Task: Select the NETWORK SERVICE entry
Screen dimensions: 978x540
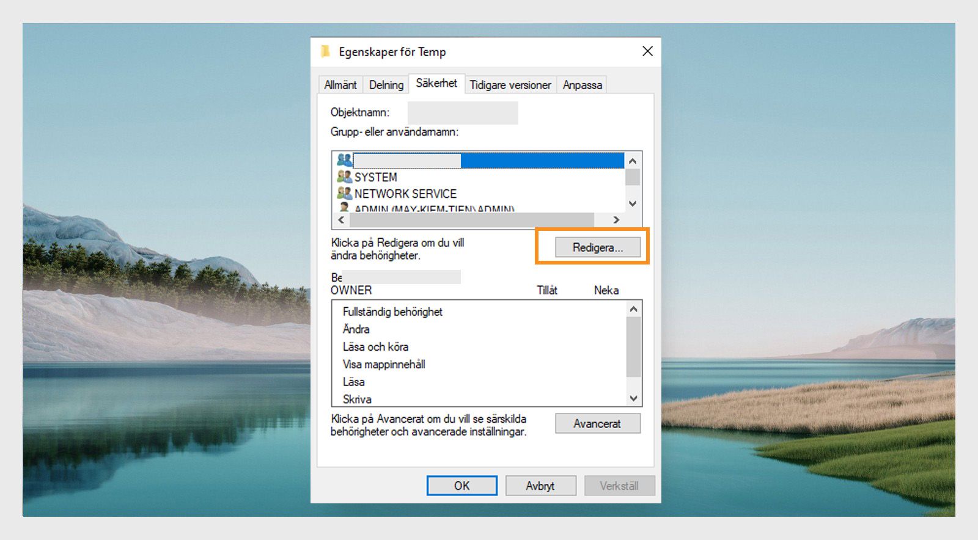Action: pyautogui.click(x=405, y=194)
